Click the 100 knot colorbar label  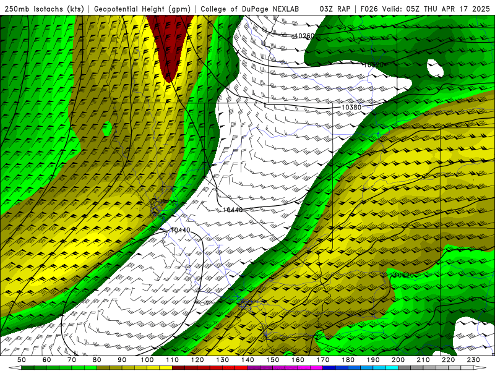click(147, 360)
